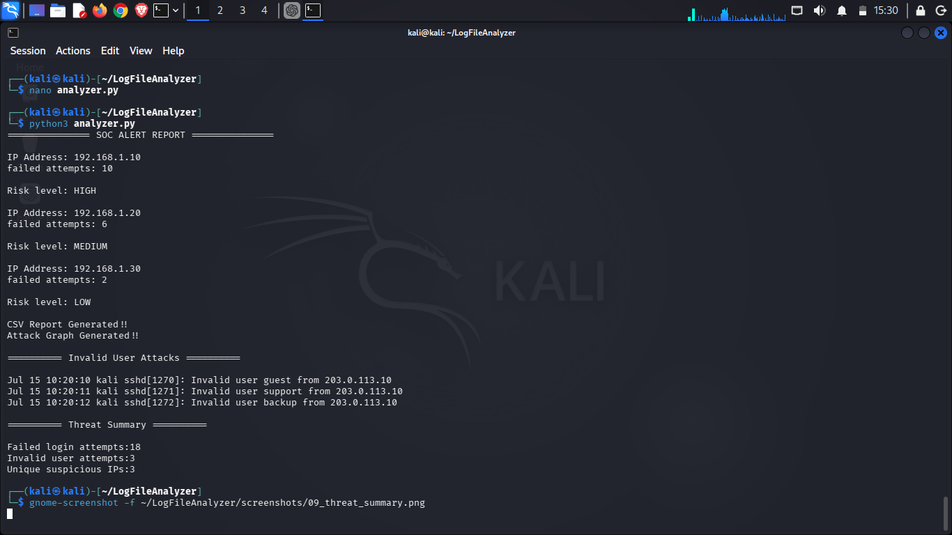Click the 'Invalid User Attacks' heading
The image size is (952, 535).
coord(124,358)
